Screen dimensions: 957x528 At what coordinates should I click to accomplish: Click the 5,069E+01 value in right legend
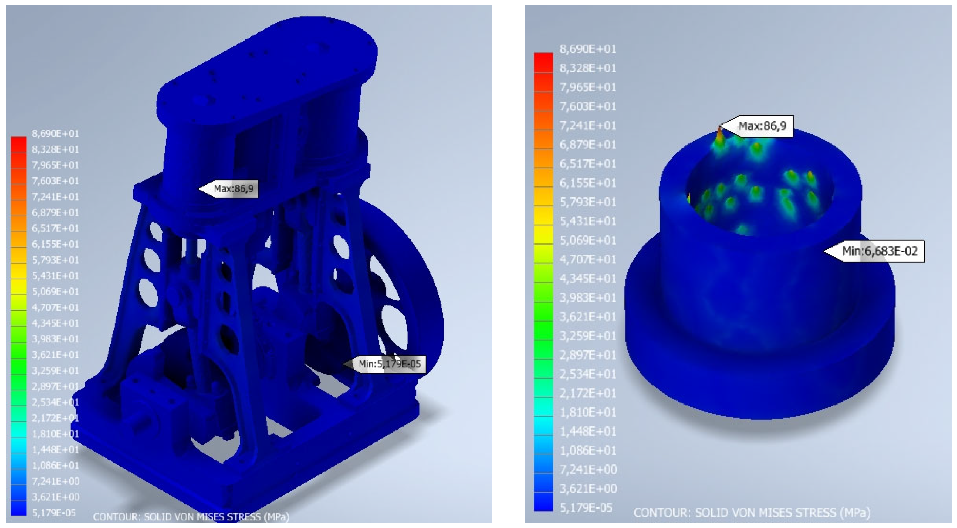point(587,240)
